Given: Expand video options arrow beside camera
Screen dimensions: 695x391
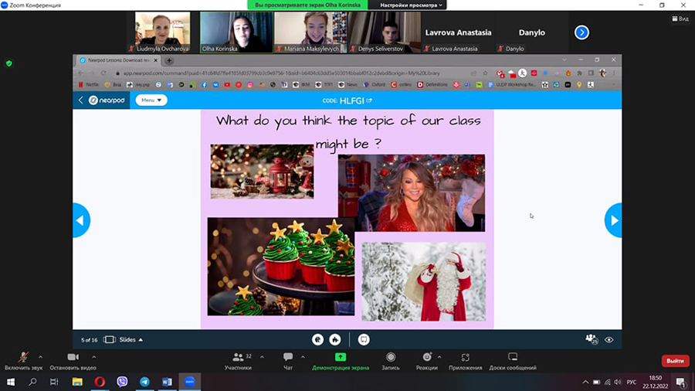Looking at the screenshot, I should point(94,357).
